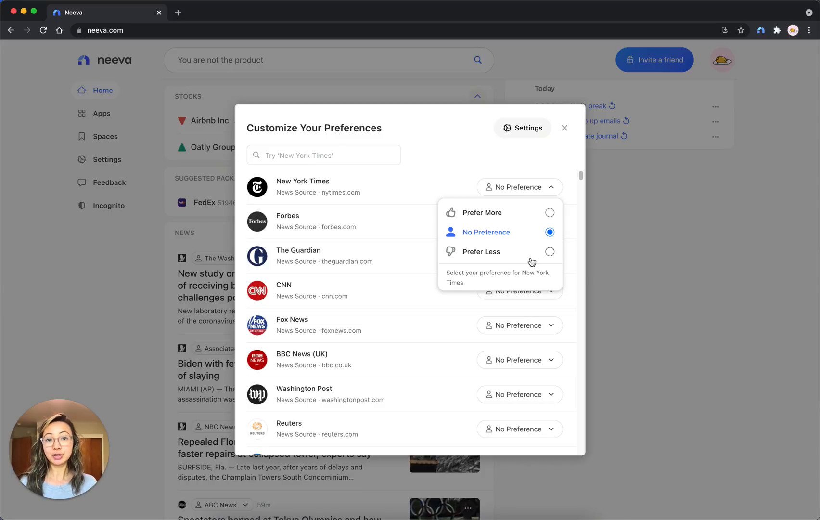Click the Chrome profile avatar in toolbar

[x=793, y=30]
